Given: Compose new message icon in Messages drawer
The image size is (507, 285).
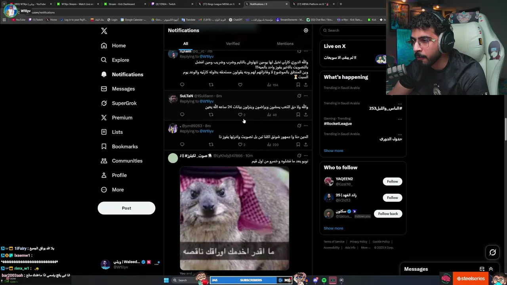Looking at the screenshot, I should coord(482,269).
